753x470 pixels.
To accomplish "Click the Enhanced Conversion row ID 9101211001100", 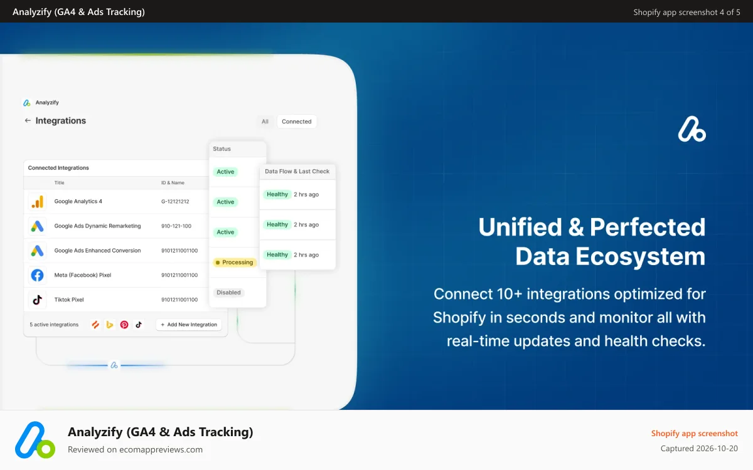I will pos(179,251).
